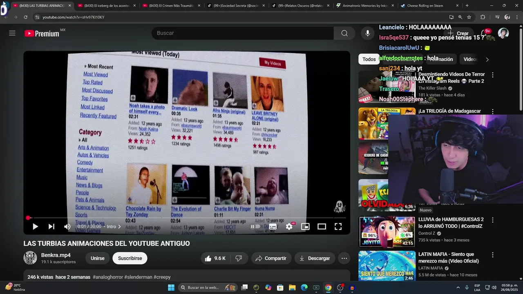
Task: Reload the page
Action: [25, 17]
